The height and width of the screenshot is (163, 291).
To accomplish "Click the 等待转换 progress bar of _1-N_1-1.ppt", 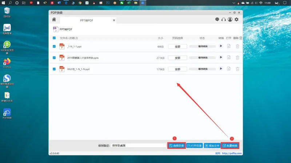I will tap(203, 46).
